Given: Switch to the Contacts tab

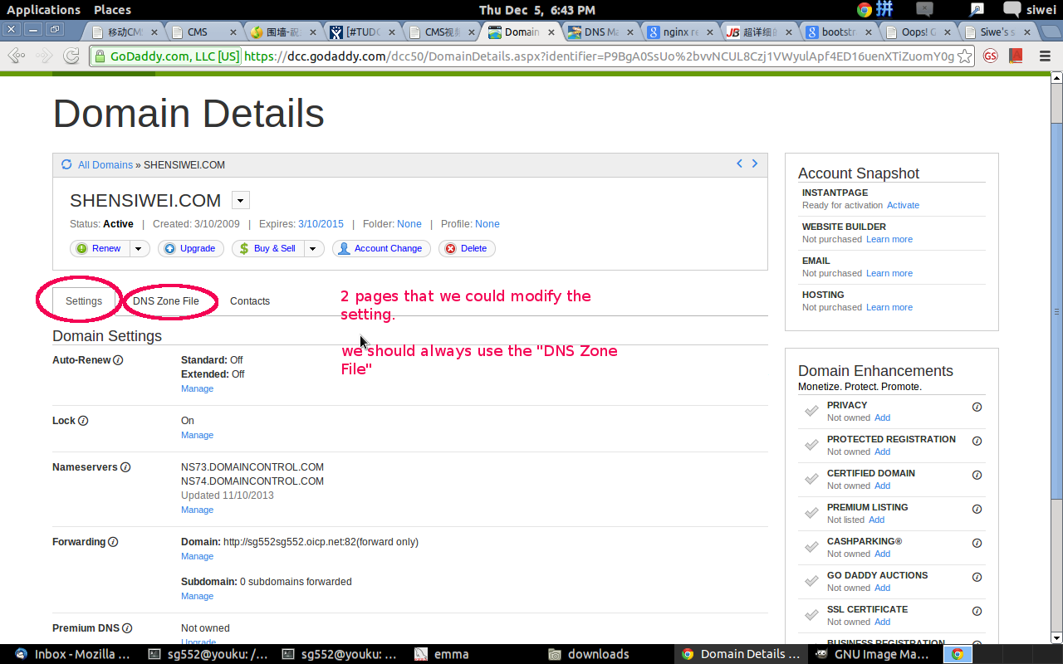Looking at the screenshot, I should pos(250,301).
